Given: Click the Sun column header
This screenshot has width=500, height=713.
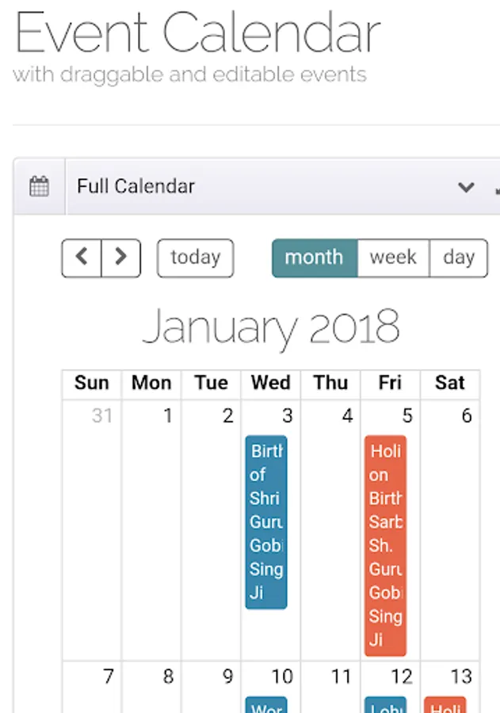Looking at the screenshot, I should pos(92,383).
